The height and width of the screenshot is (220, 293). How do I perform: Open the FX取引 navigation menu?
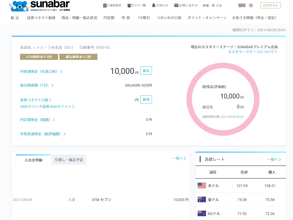tap(144, 18)
